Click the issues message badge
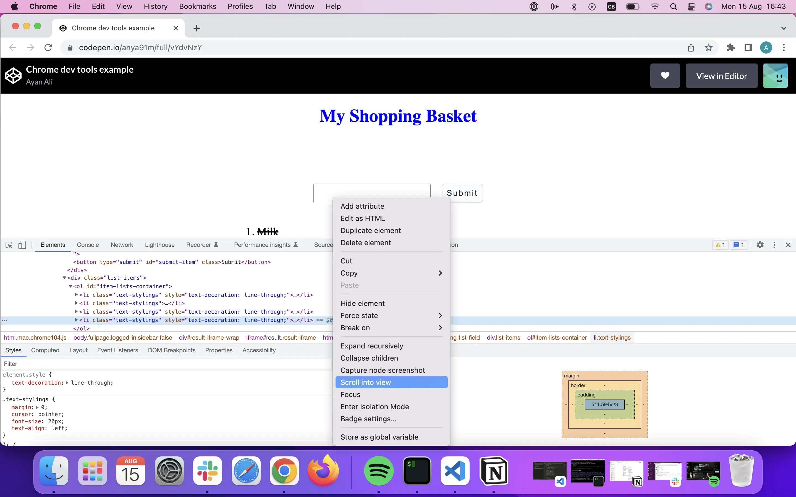Viewport: 796px width, 497px height. coord(739,245)
